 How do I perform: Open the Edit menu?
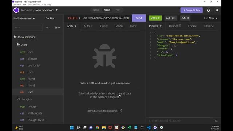click(x=24, y=5)
